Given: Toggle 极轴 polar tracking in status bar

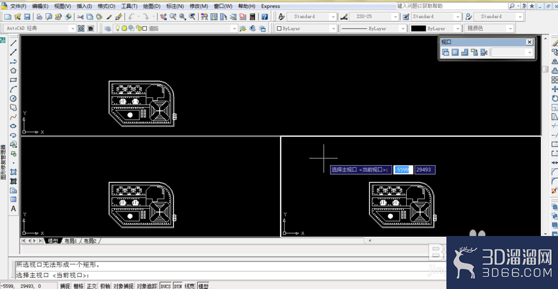Looking at the screenshot, I should (x=105, y=286).
